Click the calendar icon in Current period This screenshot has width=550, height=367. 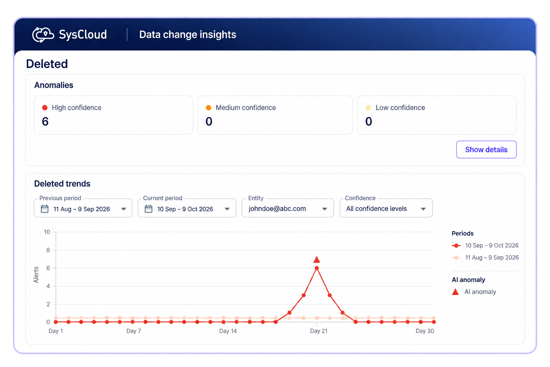click(149, 209)
